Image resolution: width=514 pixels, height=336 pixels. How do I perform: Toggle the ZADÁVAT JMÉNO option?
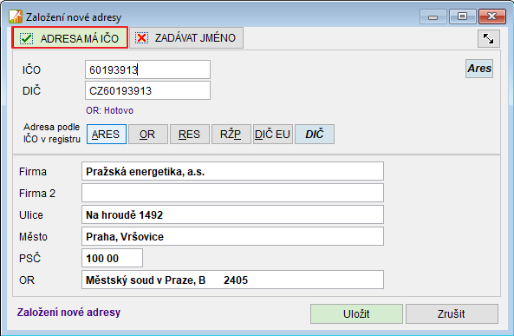tap(186, 38)
